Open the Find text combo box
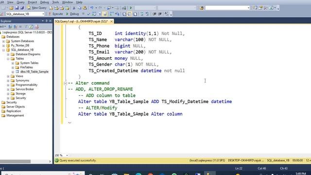This screenshot has height=175, width=311. tap(227, 8)
